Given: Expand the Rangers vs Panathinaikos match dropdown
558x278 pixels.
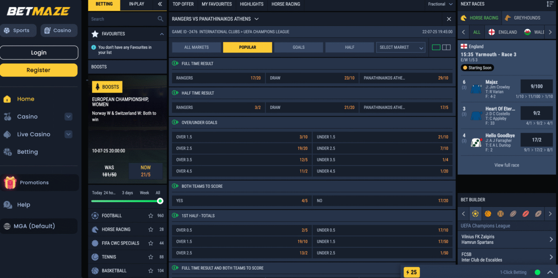Looking at the screenshot, I should (257, 19).
